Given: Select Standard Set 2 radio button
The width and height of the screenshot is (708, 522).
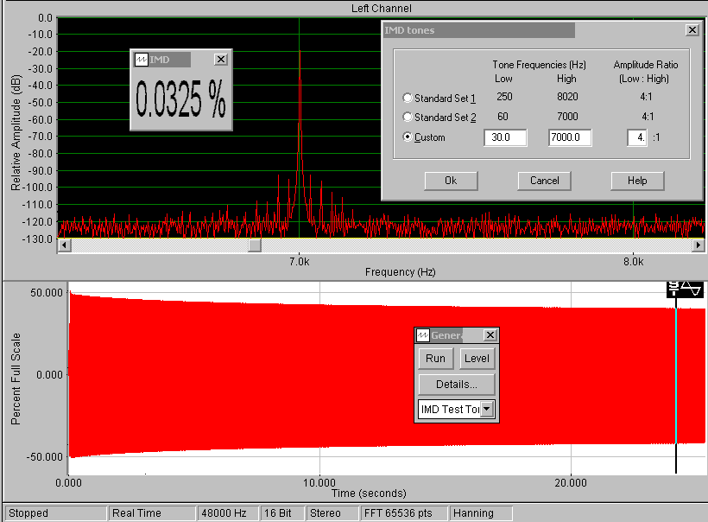Looking at the screenshot, I should coord(408,117).
